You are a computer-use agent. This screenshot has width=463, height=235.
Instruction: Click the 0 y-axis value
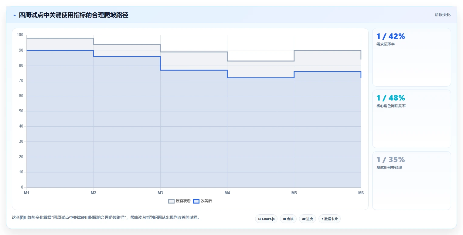click(x=22, y=187)
